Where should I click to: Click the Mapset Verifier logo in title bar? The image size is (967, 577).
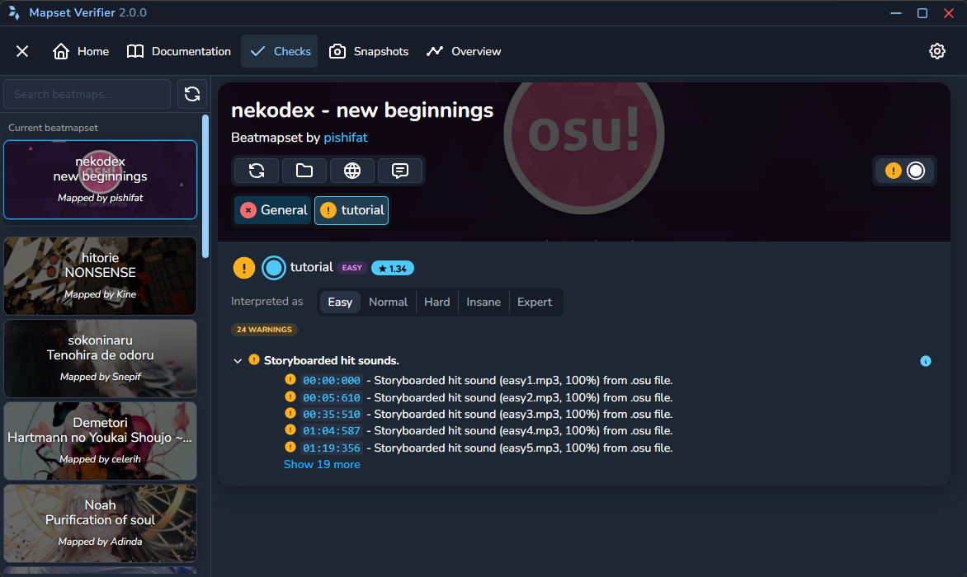tap(13, 13)
